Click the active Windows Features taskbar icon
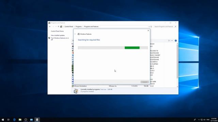 click(37, 120)
